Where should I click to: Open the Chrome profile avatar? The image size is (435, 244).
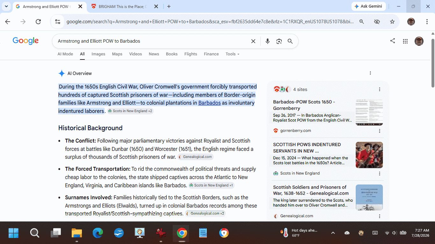[411, 22]
